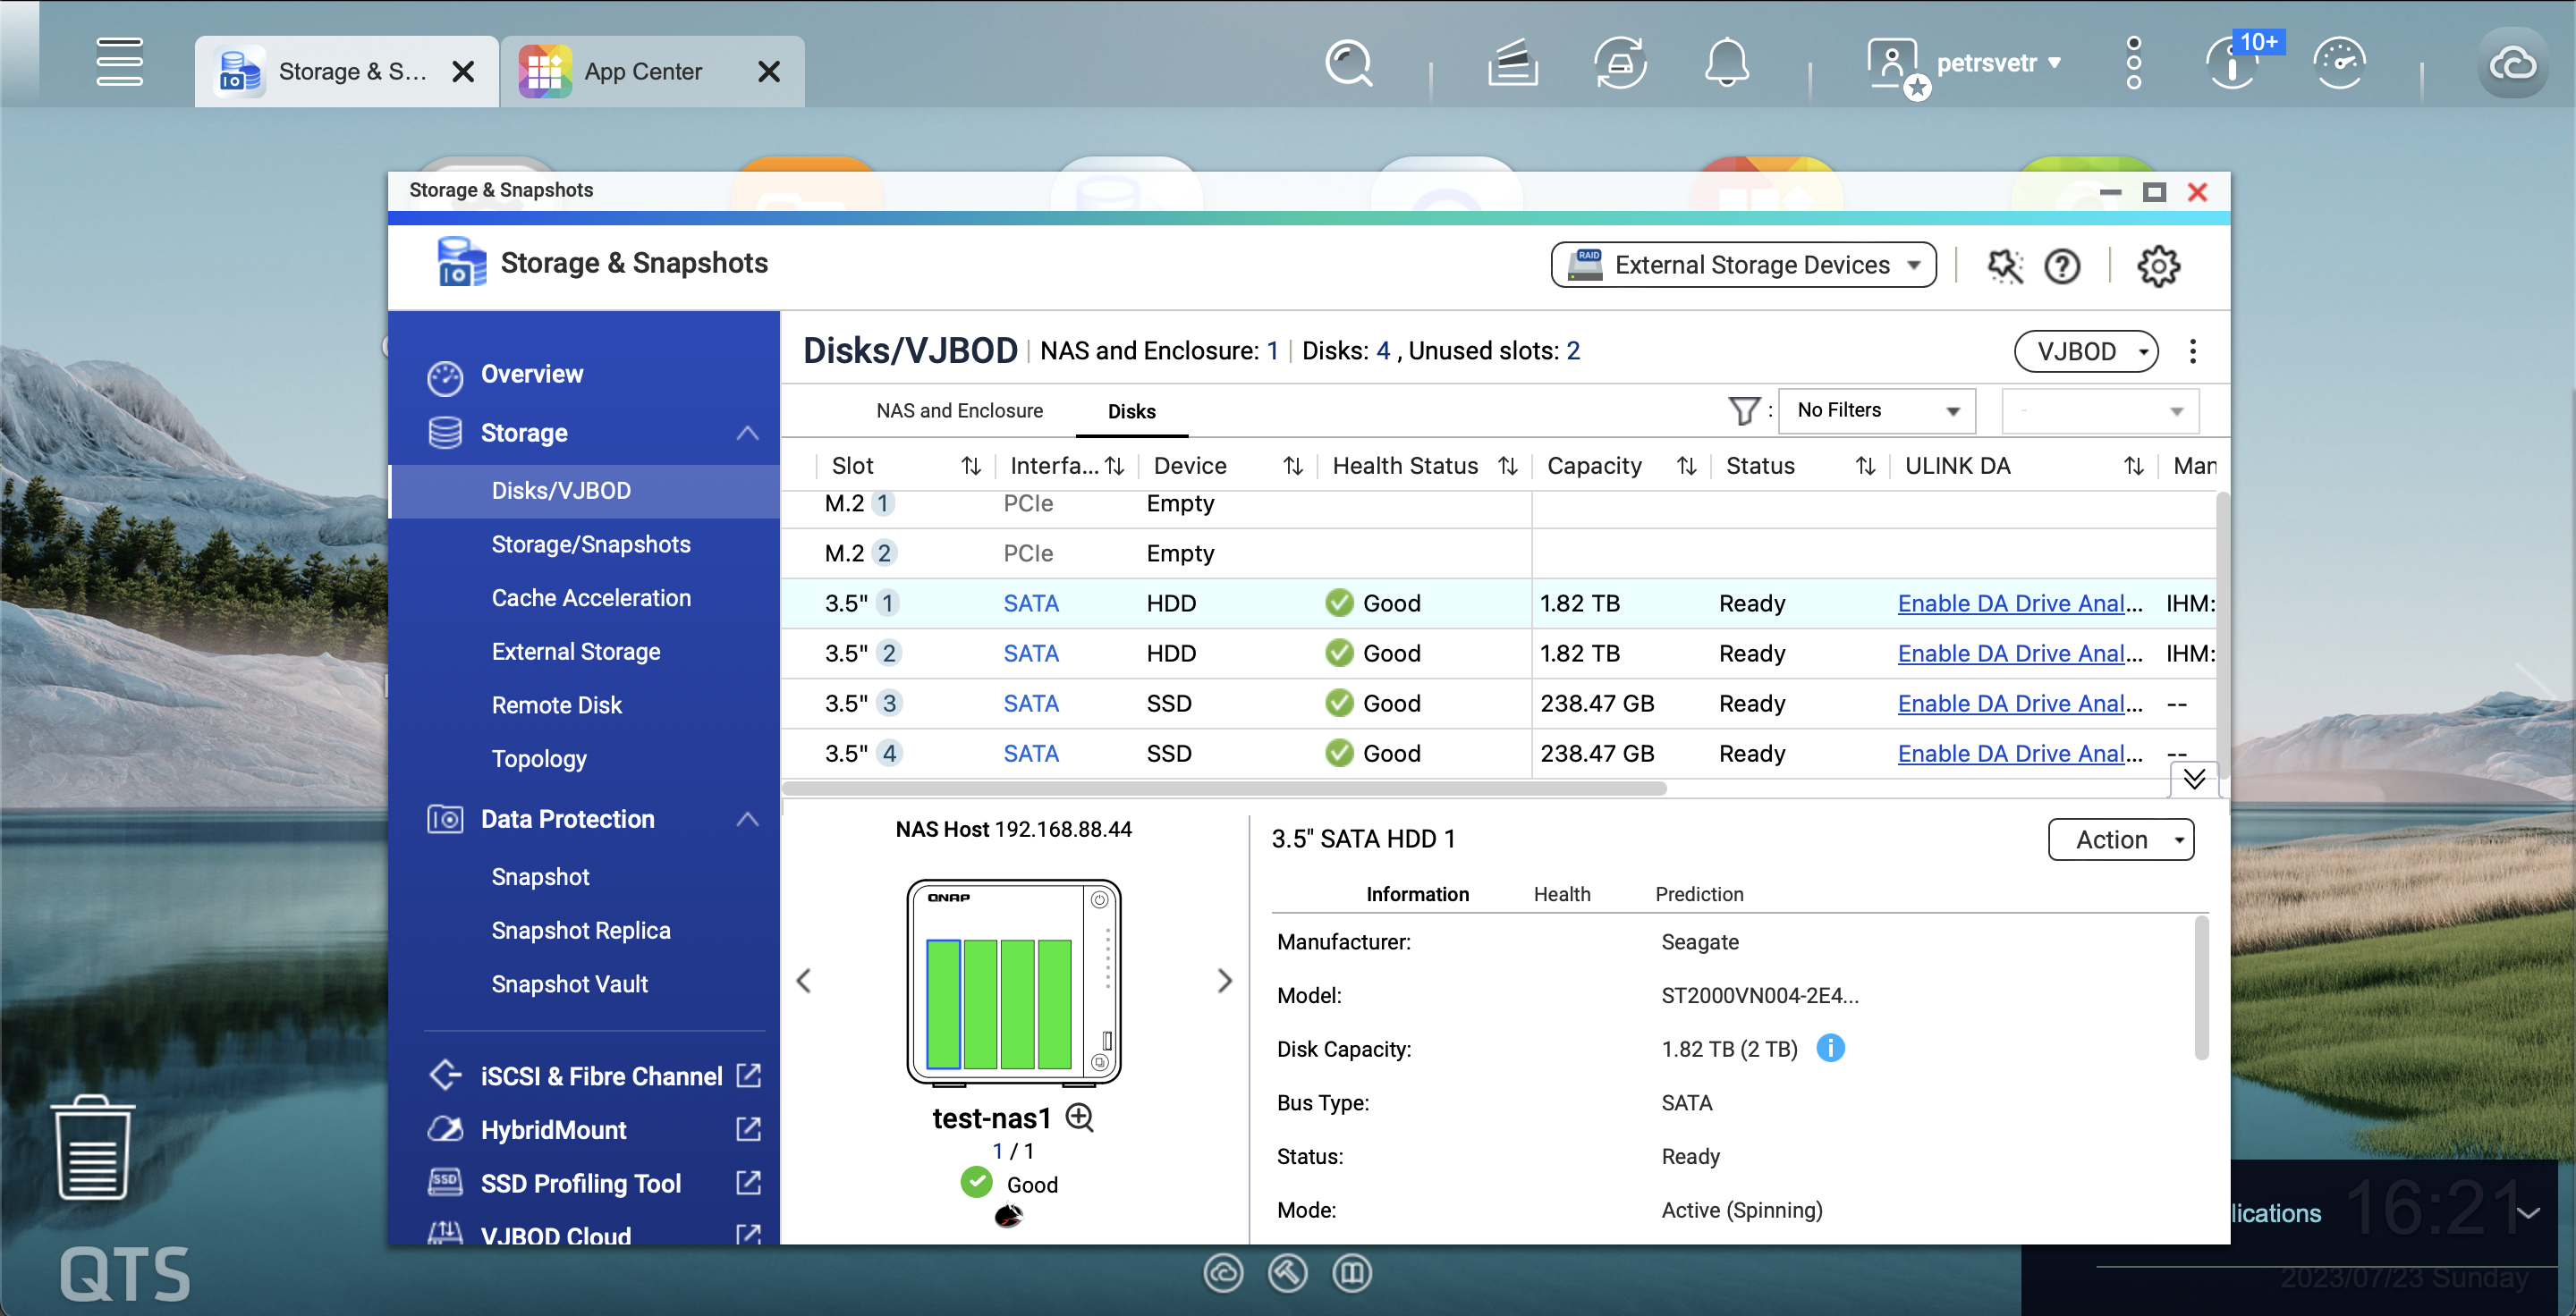
Task: Open the global settings gear icon
Action: tap(2158, 266)
